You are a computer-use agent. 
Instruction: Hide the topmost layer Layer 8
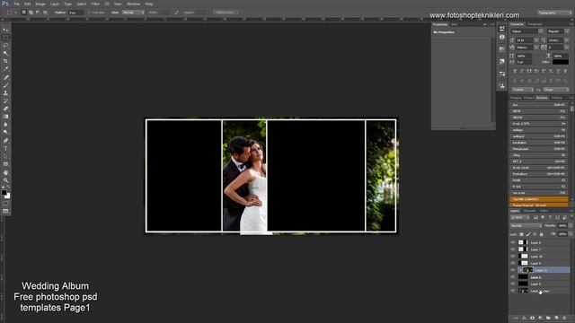pyautogui.click(x=513, y=242)
